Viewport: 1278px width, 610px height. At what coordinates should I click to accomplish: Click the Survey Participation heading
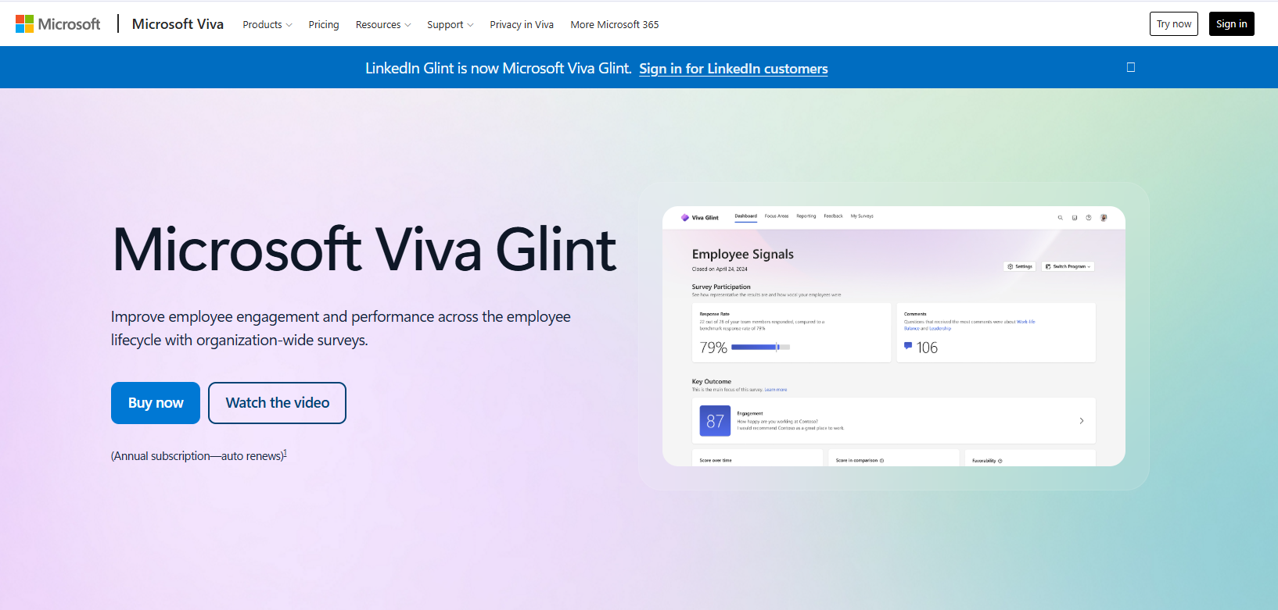(721, 287)
